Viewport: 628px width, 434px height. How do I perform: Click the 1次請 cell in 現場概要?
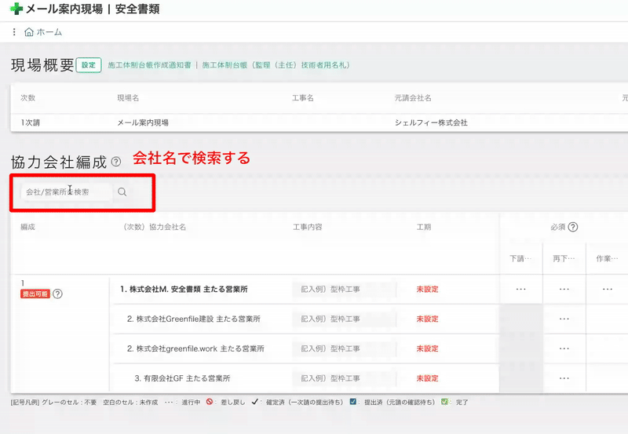coord(31,122)
